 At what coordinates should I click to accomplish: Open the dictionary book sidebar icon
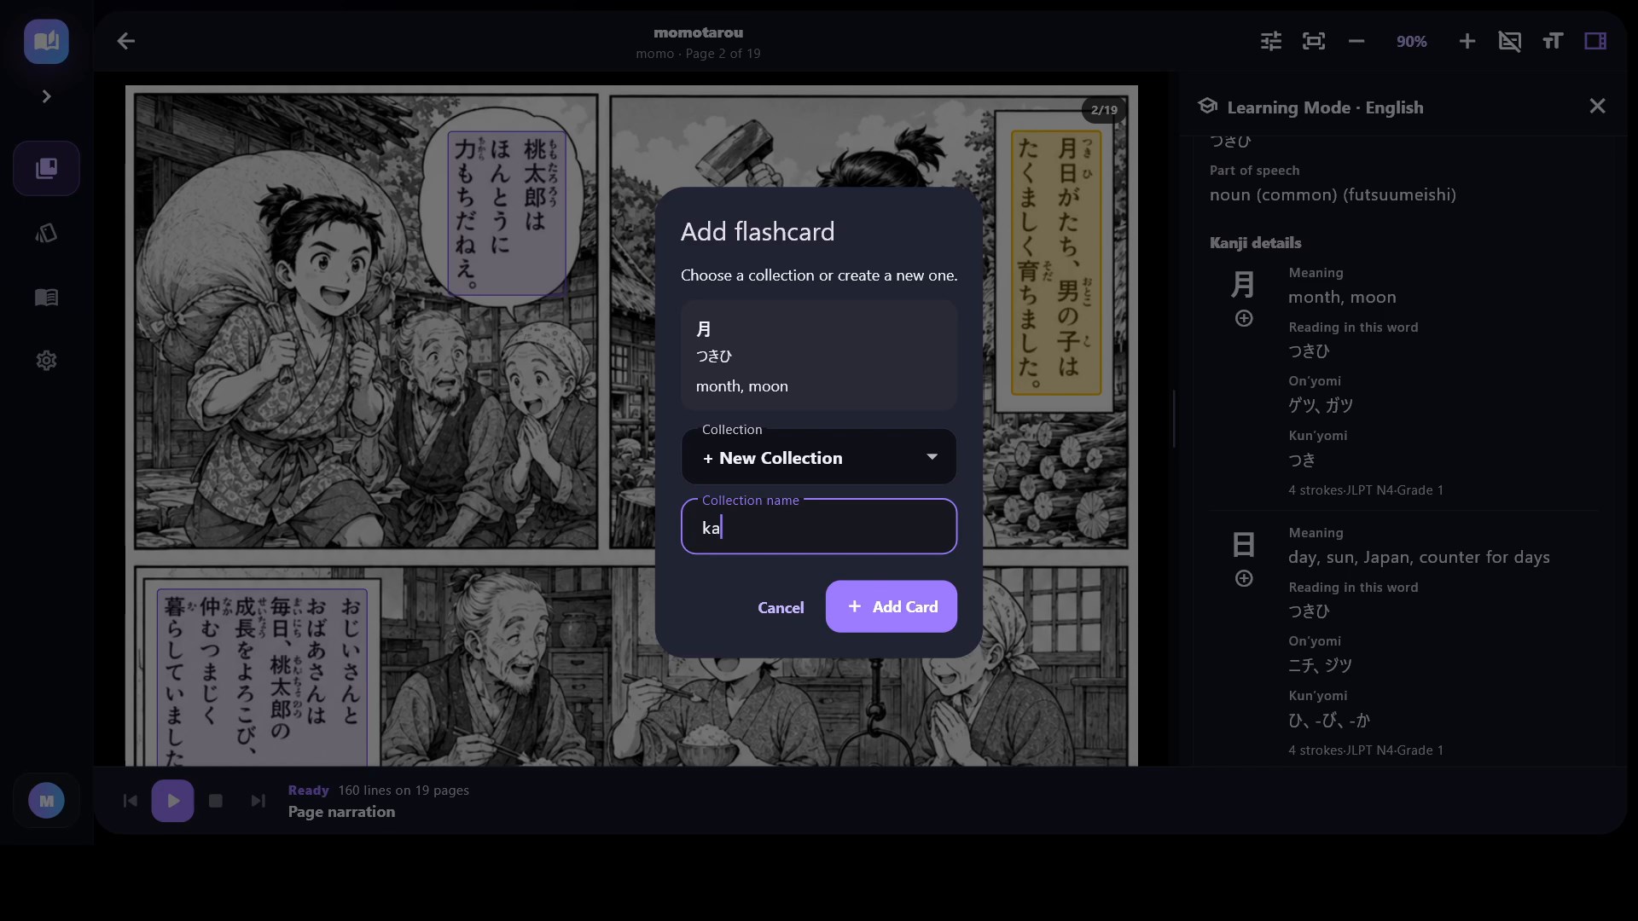click(46, 297)
